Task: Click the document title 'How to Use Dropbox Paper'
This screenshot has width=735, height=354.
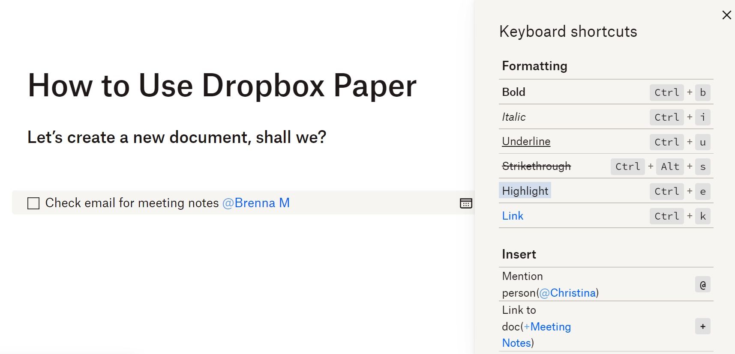Action: coord(222,85)
